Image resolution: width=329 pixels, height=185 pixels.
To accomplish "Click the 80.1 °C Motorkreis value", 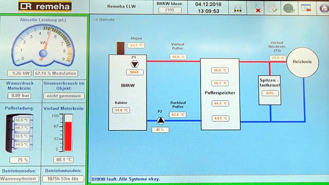I will [x=63, y=160].
